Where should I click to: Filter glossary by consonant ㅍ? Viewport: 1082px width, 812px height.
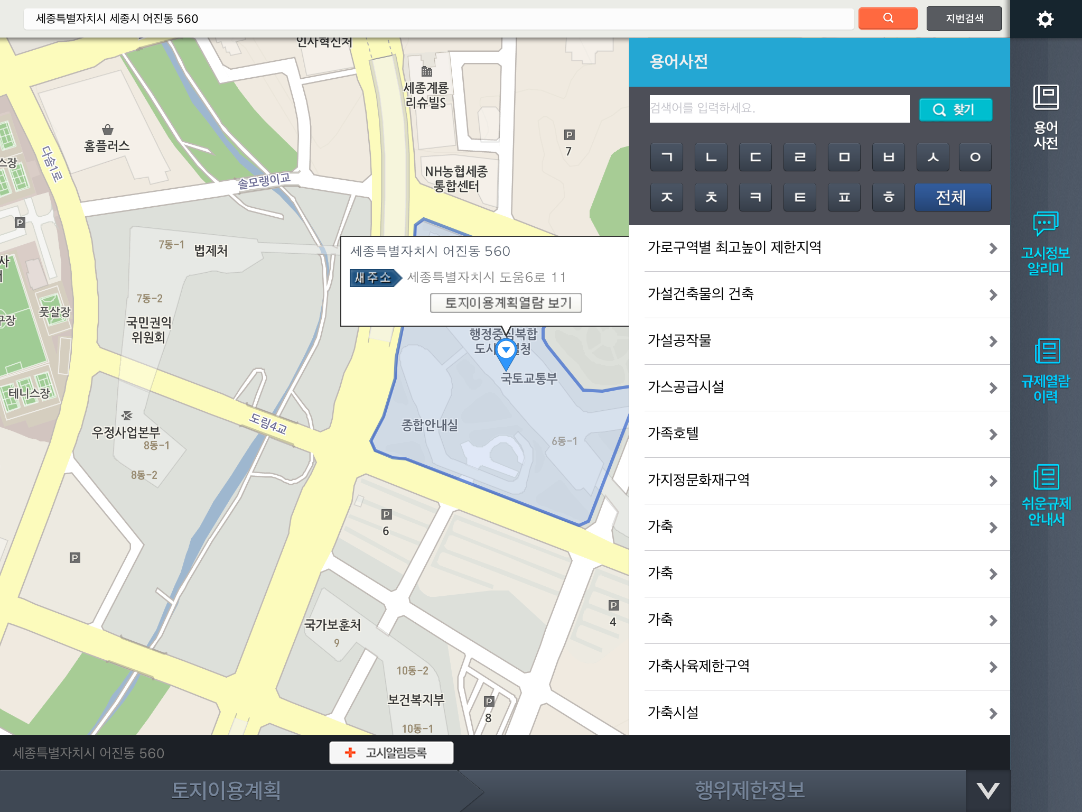tap(844, 197)
